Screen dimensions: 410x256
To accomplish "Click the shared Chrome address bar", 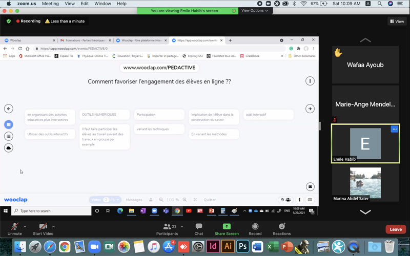I will click(x=159, y=49).
